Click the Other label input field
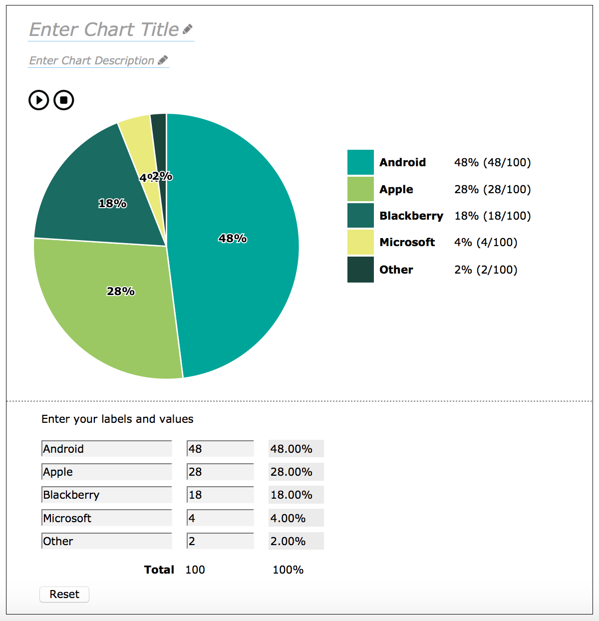 [107, 541]
